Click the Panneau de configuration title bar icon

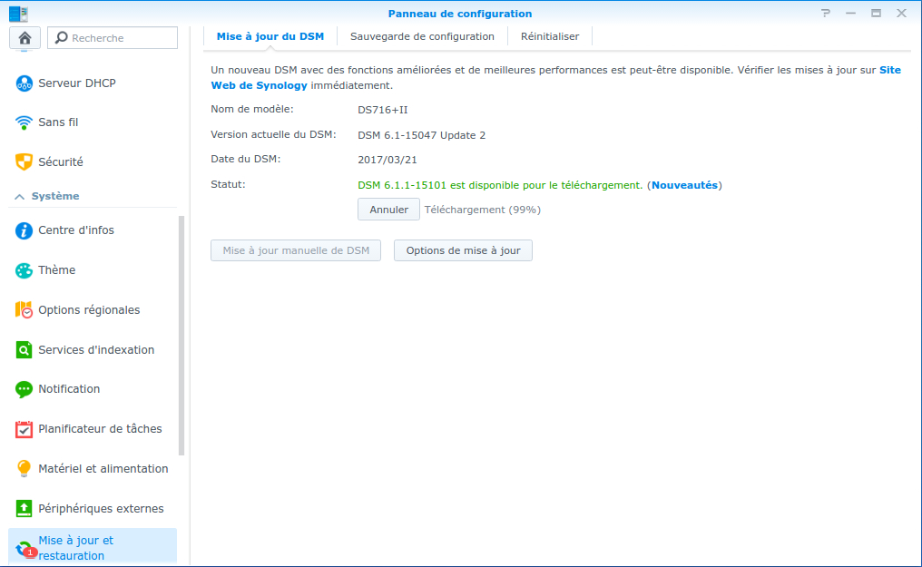click(18, 14)
